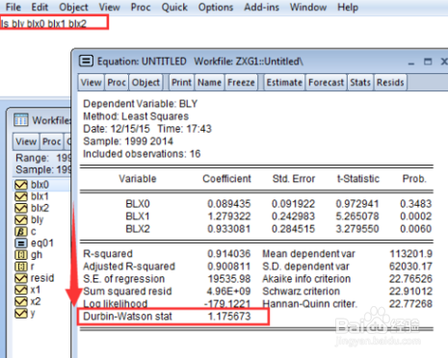
Task: Click the Included observations: 16 line
Action: point(142,154)
